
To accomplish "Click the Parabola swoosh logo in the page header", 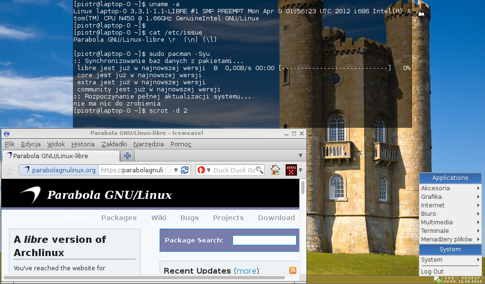I will (30, 195).
